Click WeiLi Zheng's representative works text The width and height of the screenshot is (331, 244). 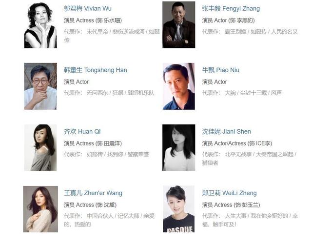(x=250, y=220)
